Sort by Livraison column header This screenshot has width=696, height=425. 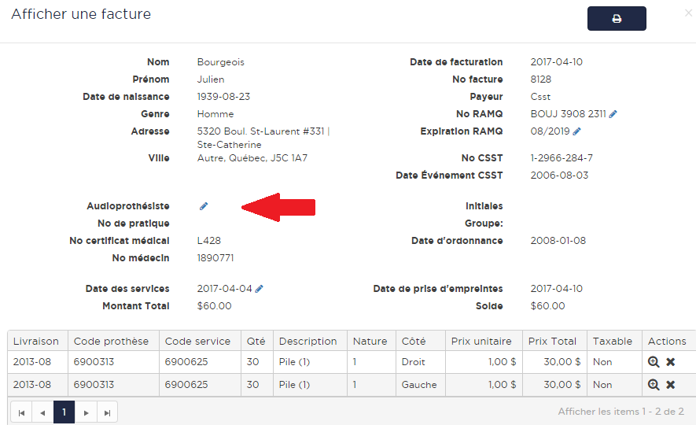[36, 341]
